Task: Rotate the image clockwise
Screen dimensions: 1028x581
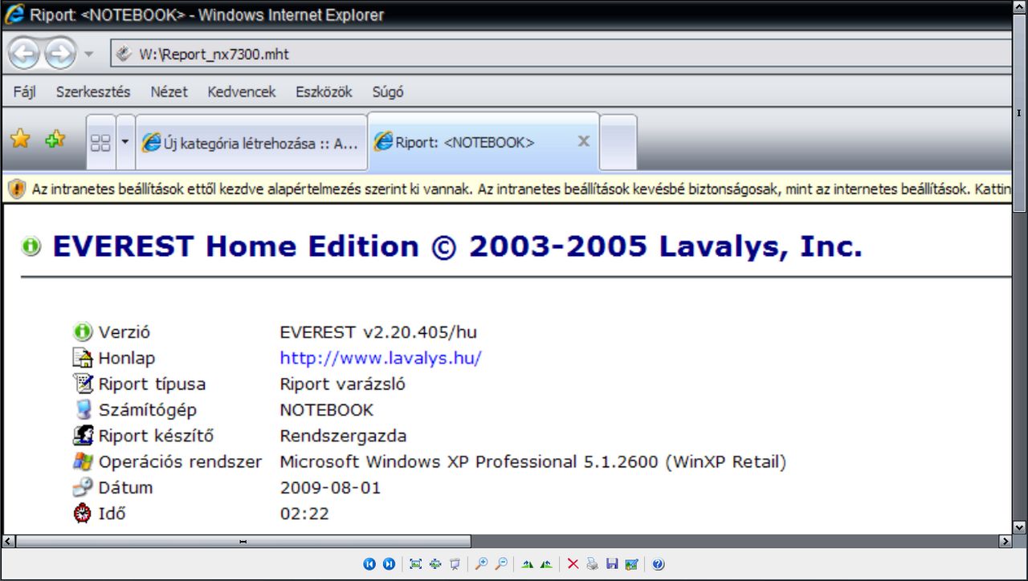Action: pos(527,564)
